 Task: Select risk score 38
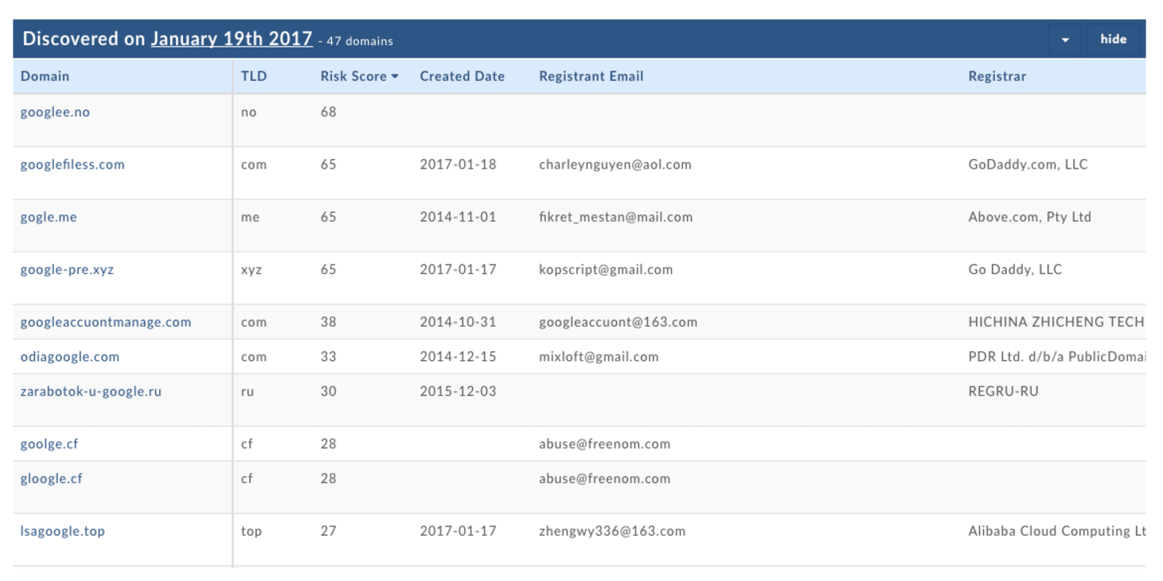click(x=328, y=322)
